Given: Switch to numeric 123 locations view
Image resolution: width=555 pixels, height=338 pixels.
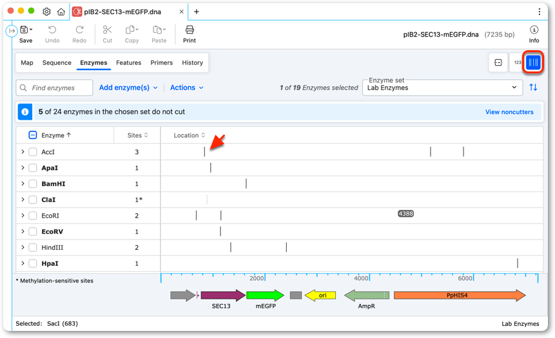Looking at the screenshot, I should pos(518,62).
